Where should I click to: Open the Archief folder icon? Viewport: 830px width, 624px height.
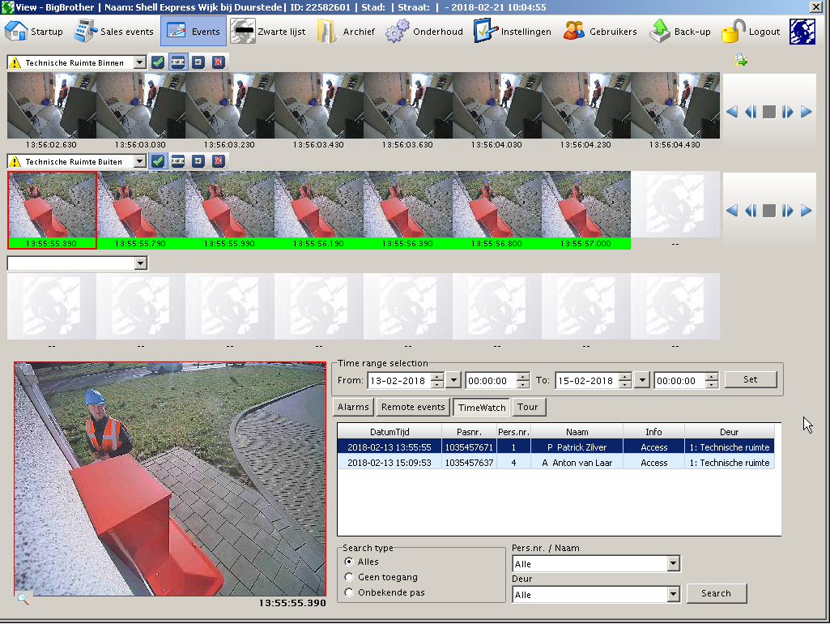point(327,32)
